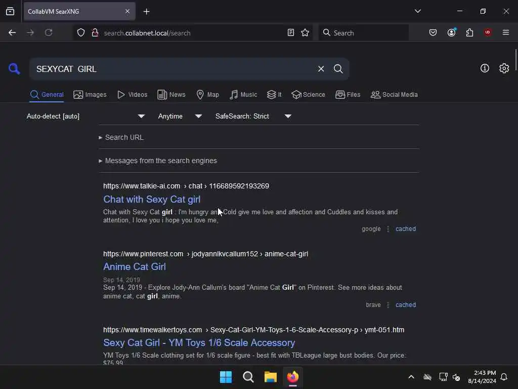Viewport: 518px width, 389px height.
Task: Reload the page with refresh icon
Action: point(49,32)
